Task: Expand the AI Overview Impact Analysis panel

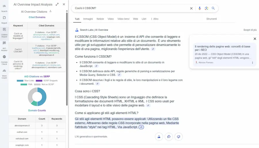Action: (x=57, y=4)
